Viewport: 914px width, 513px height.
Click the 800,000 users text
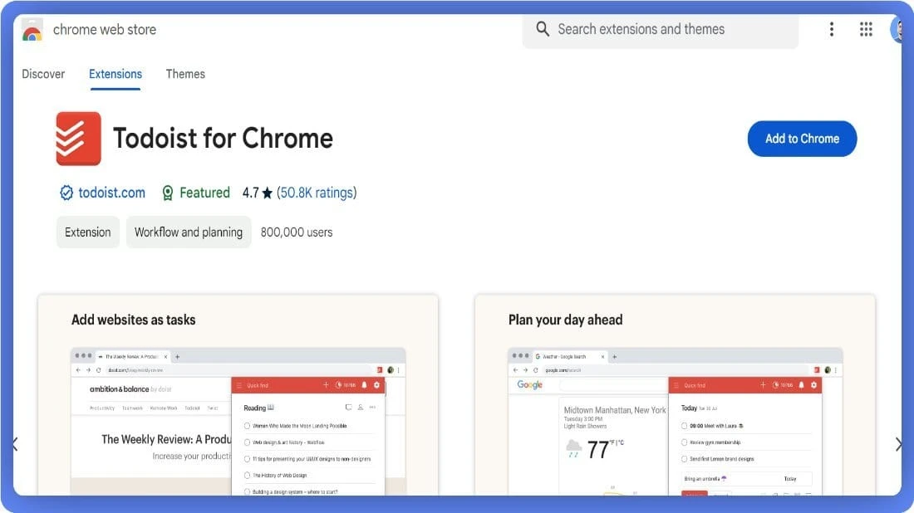pyautogui.click(x=297, y=232)
